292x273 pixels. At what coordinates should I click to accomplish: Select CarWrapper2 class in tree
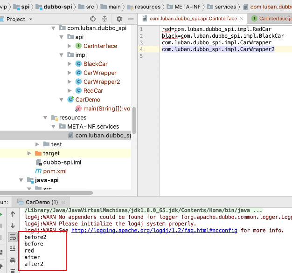pyautogui.click(x=102, y=82)
